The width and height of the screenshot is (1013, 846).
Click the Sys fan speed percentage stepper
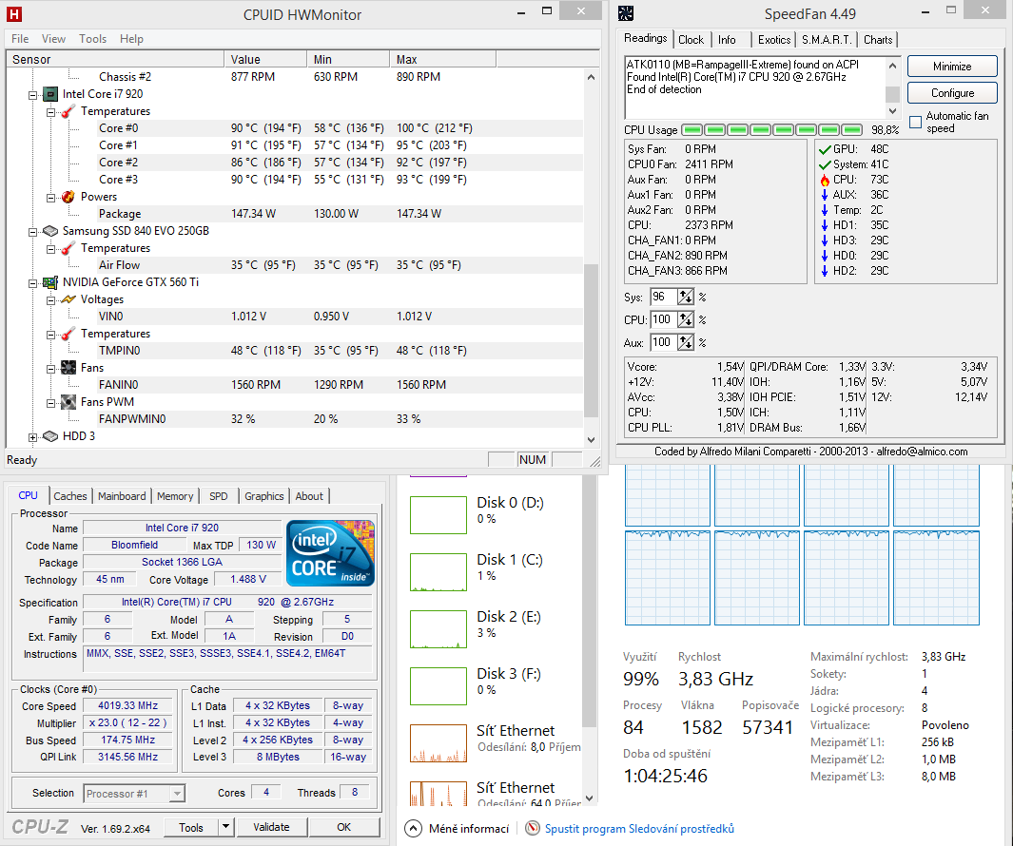(x=685, y=298)
